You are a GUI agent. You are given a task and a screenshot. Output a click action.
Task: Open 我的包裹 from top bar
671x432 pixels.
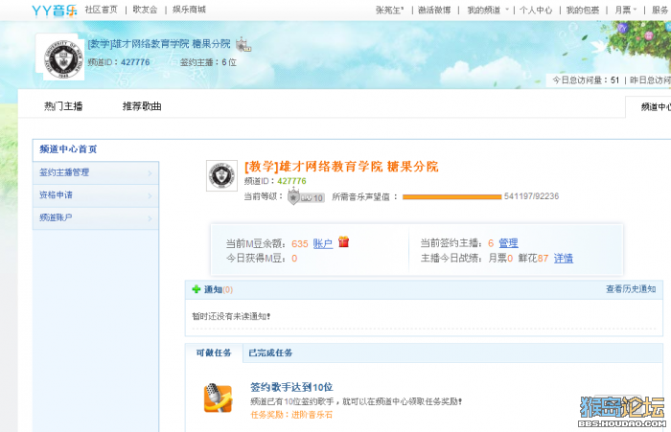click(583, 10)
